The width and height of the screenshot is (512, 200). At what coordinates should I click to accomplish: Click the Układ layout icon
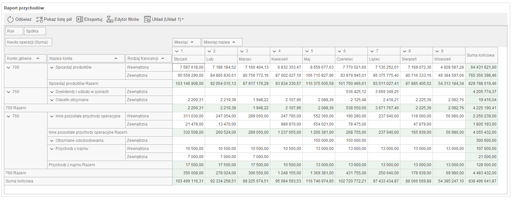[147, 20]
